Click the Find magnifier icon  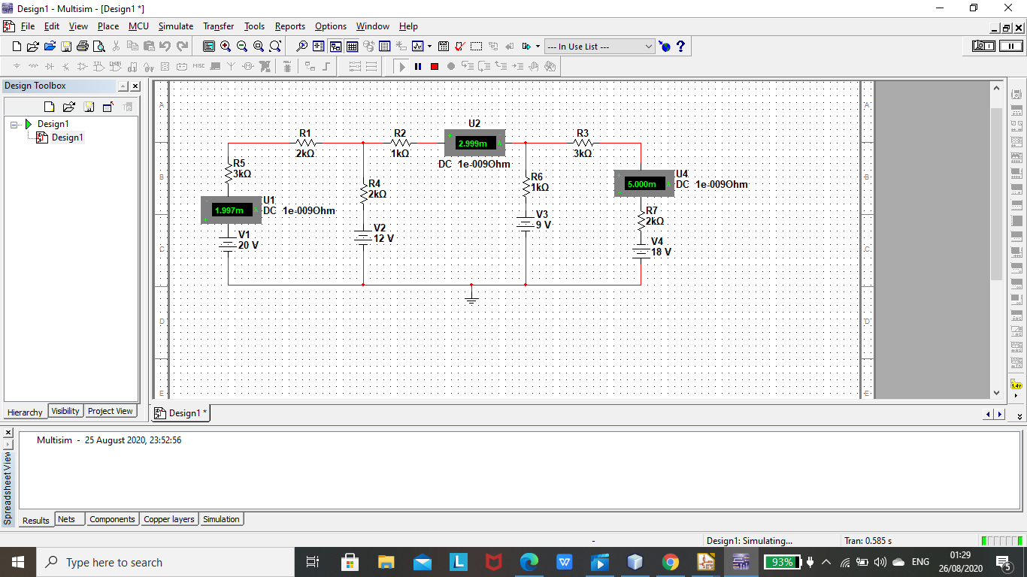301,47
